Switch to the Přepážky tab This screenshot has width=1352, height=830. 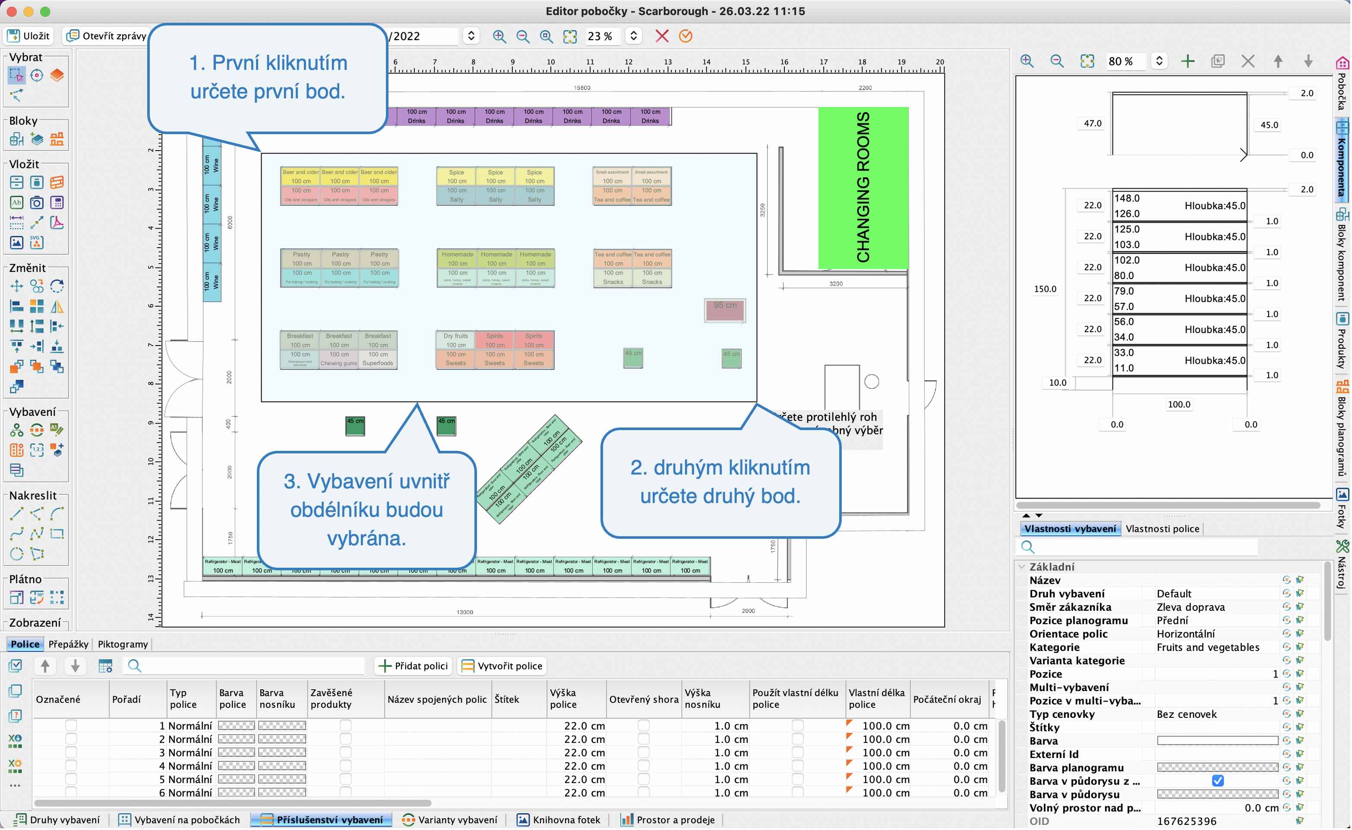tap(69, 645)
